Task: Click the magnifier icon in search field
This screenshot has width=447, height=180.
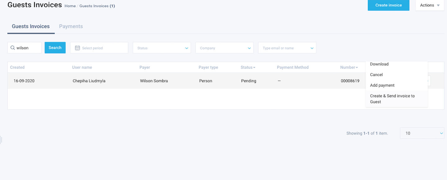Action: point(13,48)
